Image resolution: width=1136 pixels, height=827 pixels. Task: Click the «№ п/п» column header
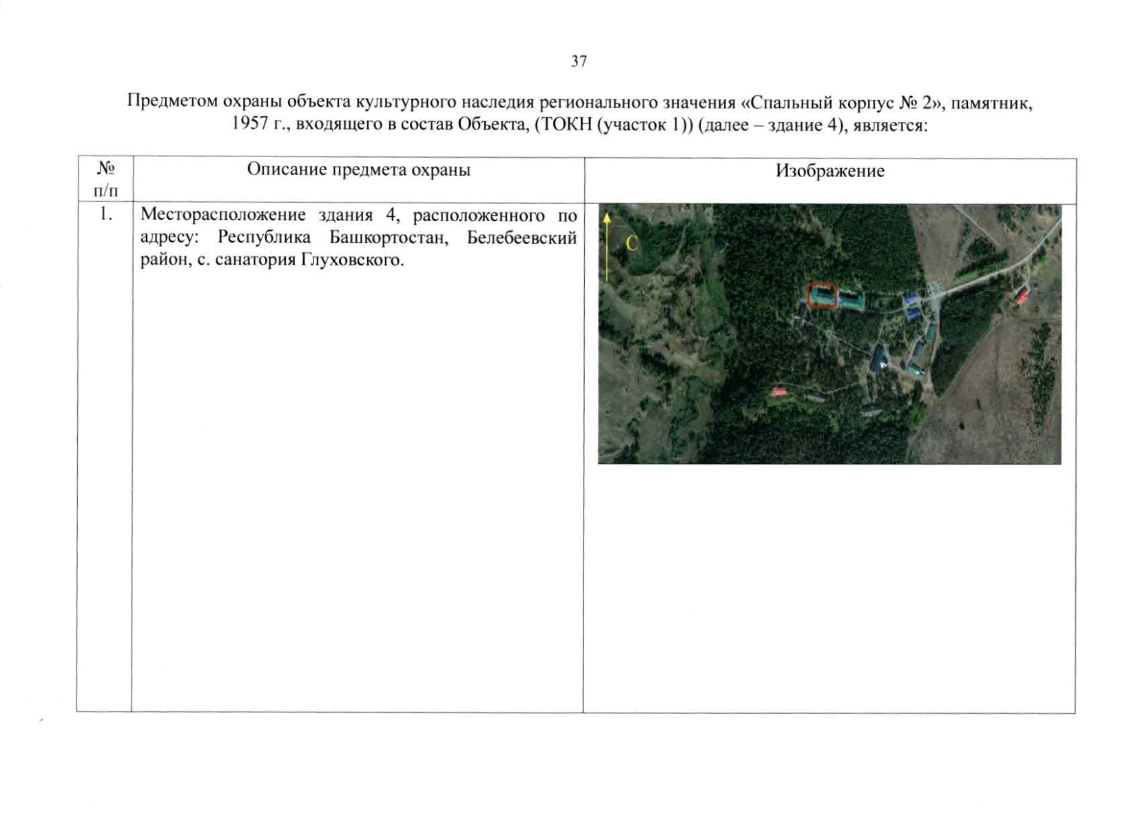(x=105, y=179)
